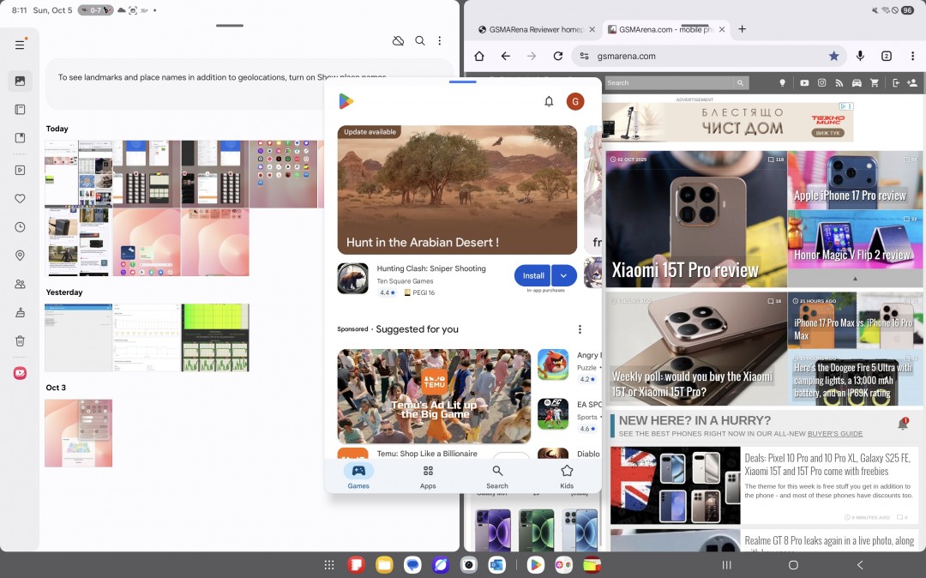Click GSMArena's YouTube icon in header
This screenshot has width=926, height=578.
(803, 83)
